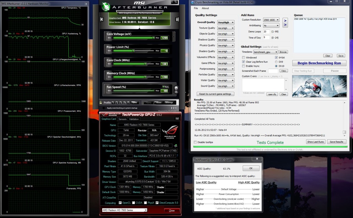Open the Timedemo benchmark_gpu dropdown
Image resolution: width=353 pixels, height=218 pixels.
tap(266, 52)
